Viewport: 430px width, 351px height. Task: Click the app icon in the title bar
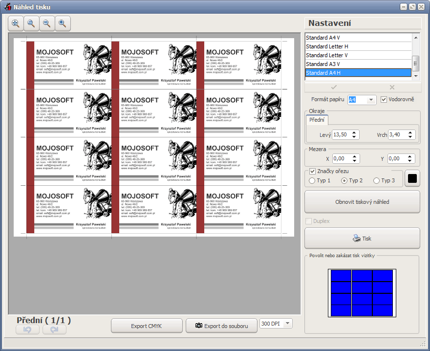8,6
